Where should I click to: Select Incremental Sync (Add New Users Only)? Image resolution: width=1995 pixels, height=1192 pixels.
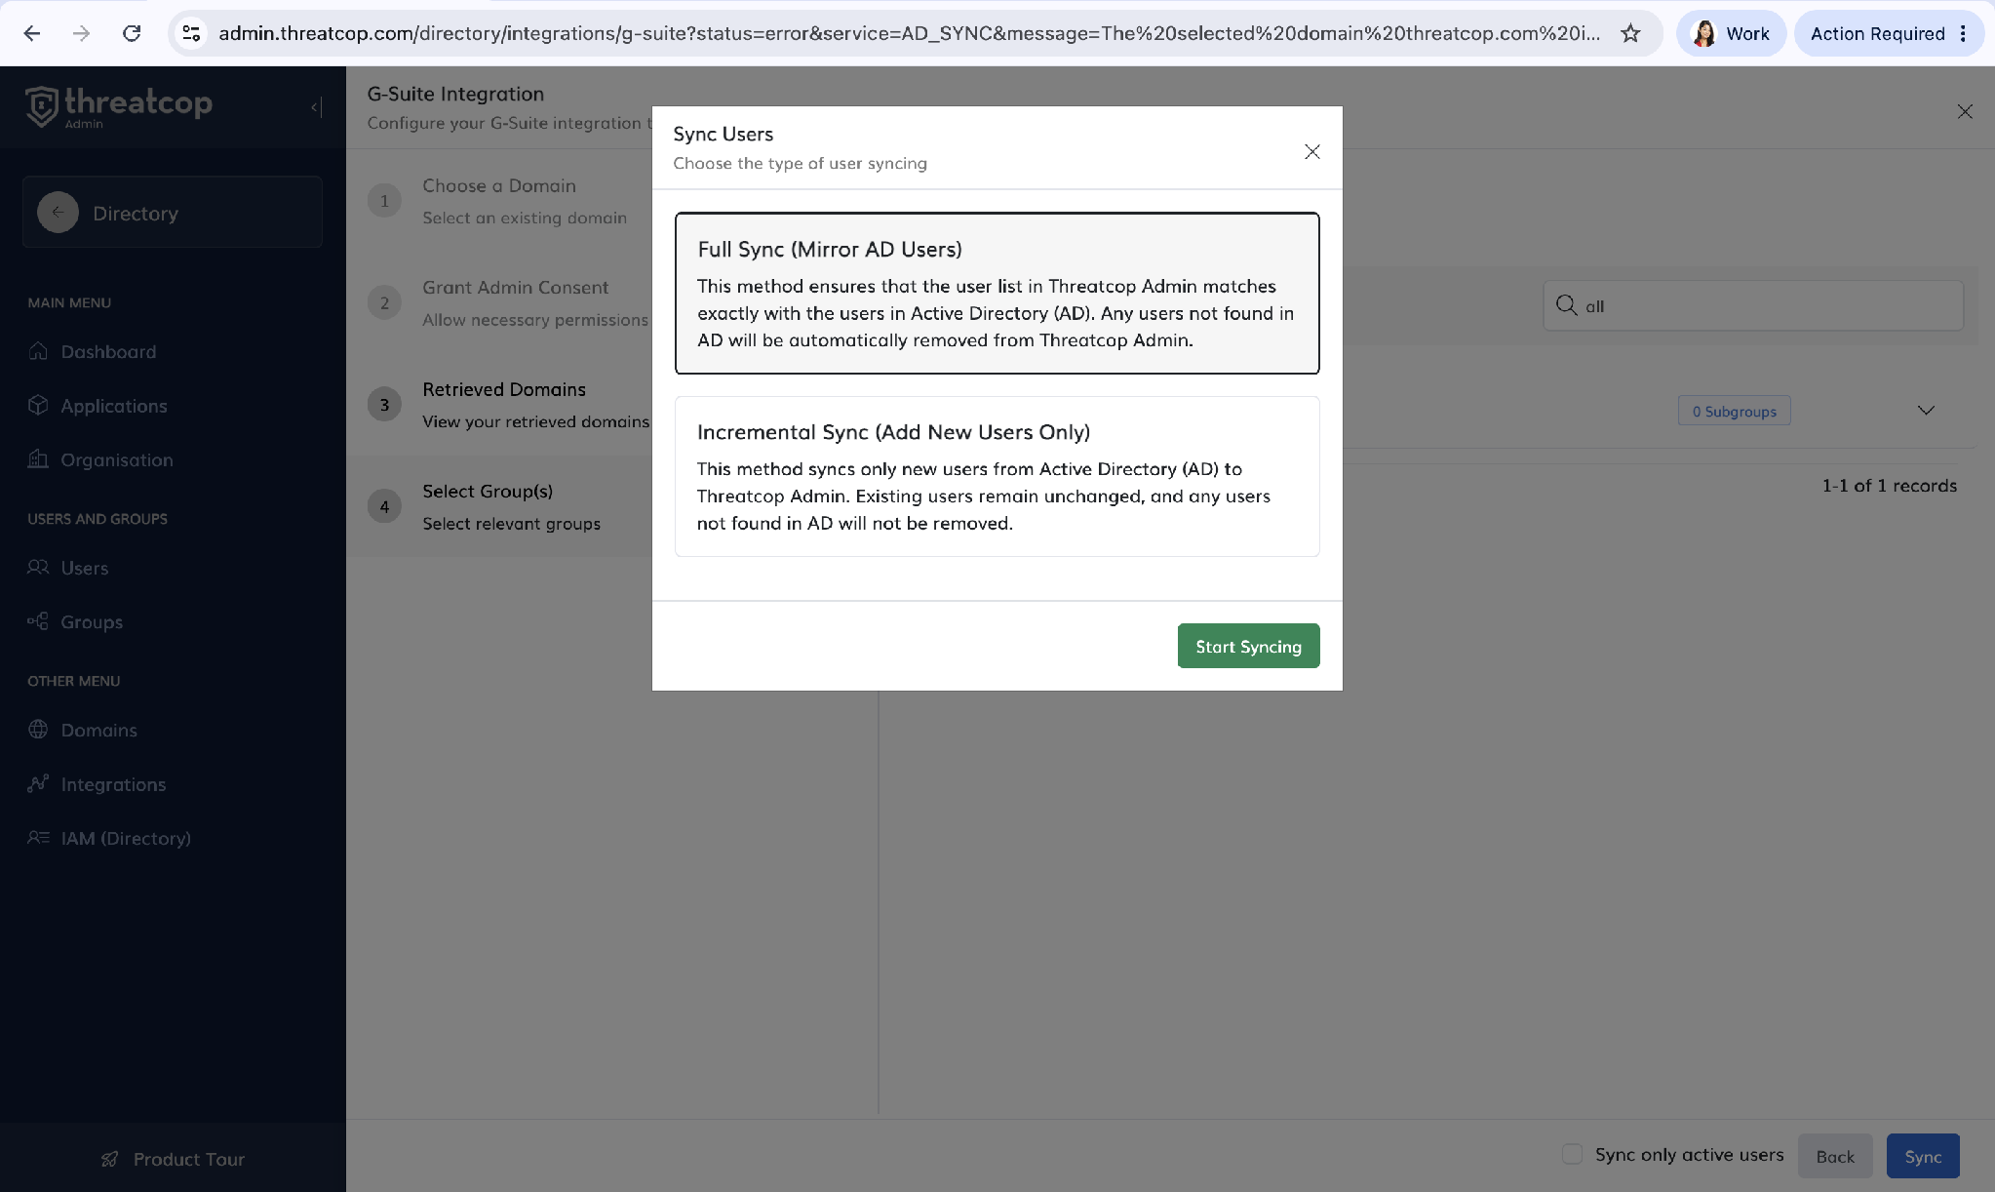(997, 476)
